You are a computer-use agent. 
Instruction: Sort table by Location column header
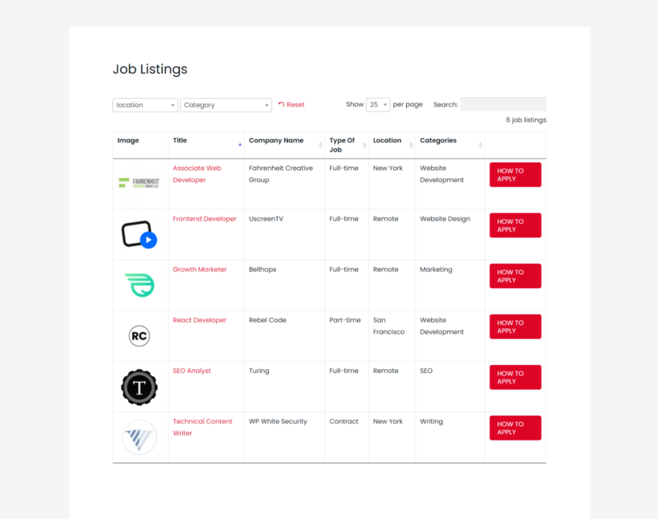(x=387, y=140)
